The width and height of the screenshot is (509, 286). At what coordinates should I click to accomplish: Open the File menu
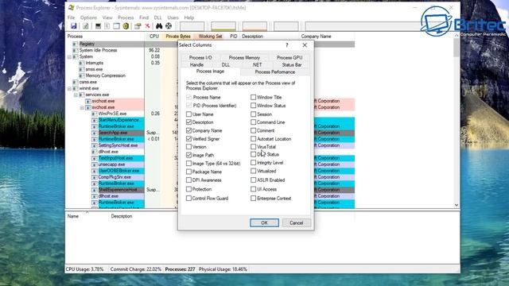pyautogui.click(x=71, y=17)
